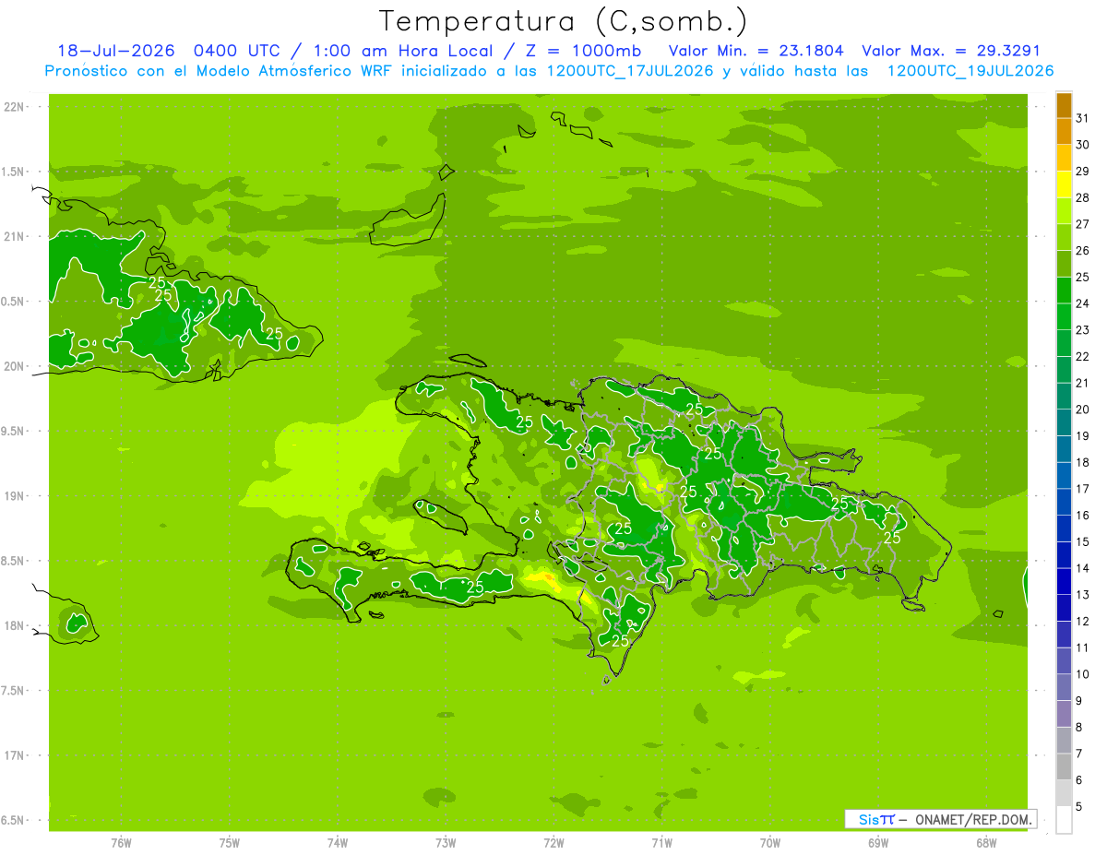Viewport: 1107px width, 855px height.
Task: Pick the purple swatch between 9 and 10
Action: (x=1064, y=687)
